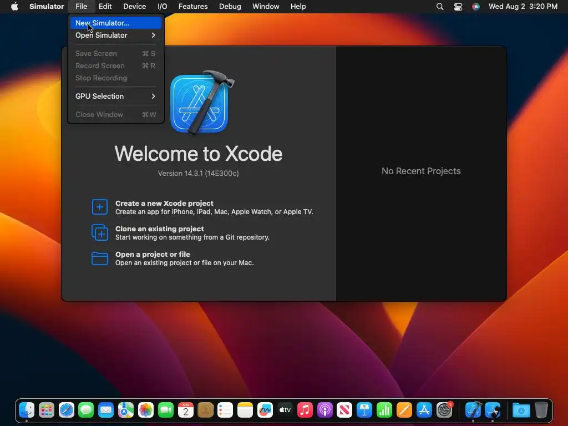Open the Edit menu
Viewport: 568px width, 426px height.
pos(105,7)
